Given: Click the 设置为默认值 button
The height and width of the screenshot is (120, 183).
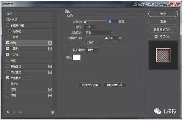Looking at the screenshot, I should pyautogui.click(x=90, y=85).
